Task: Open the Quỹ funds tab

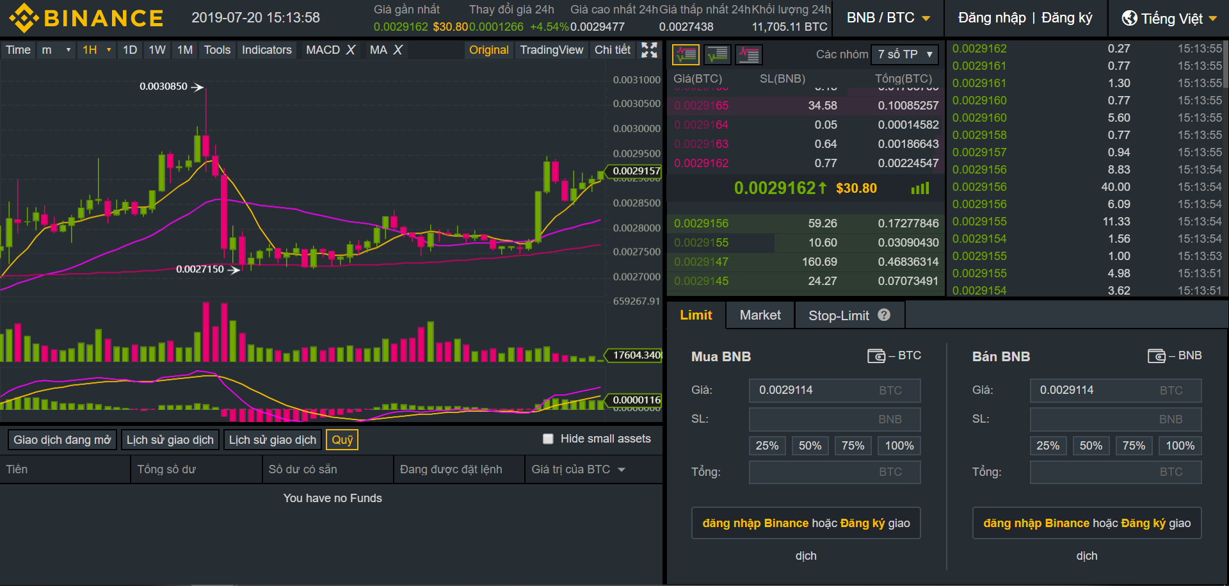Action: point(342,440)
